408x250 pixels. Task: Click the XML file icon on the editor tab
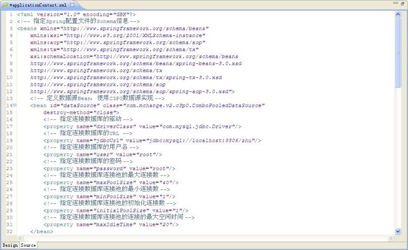coord(5,5)
